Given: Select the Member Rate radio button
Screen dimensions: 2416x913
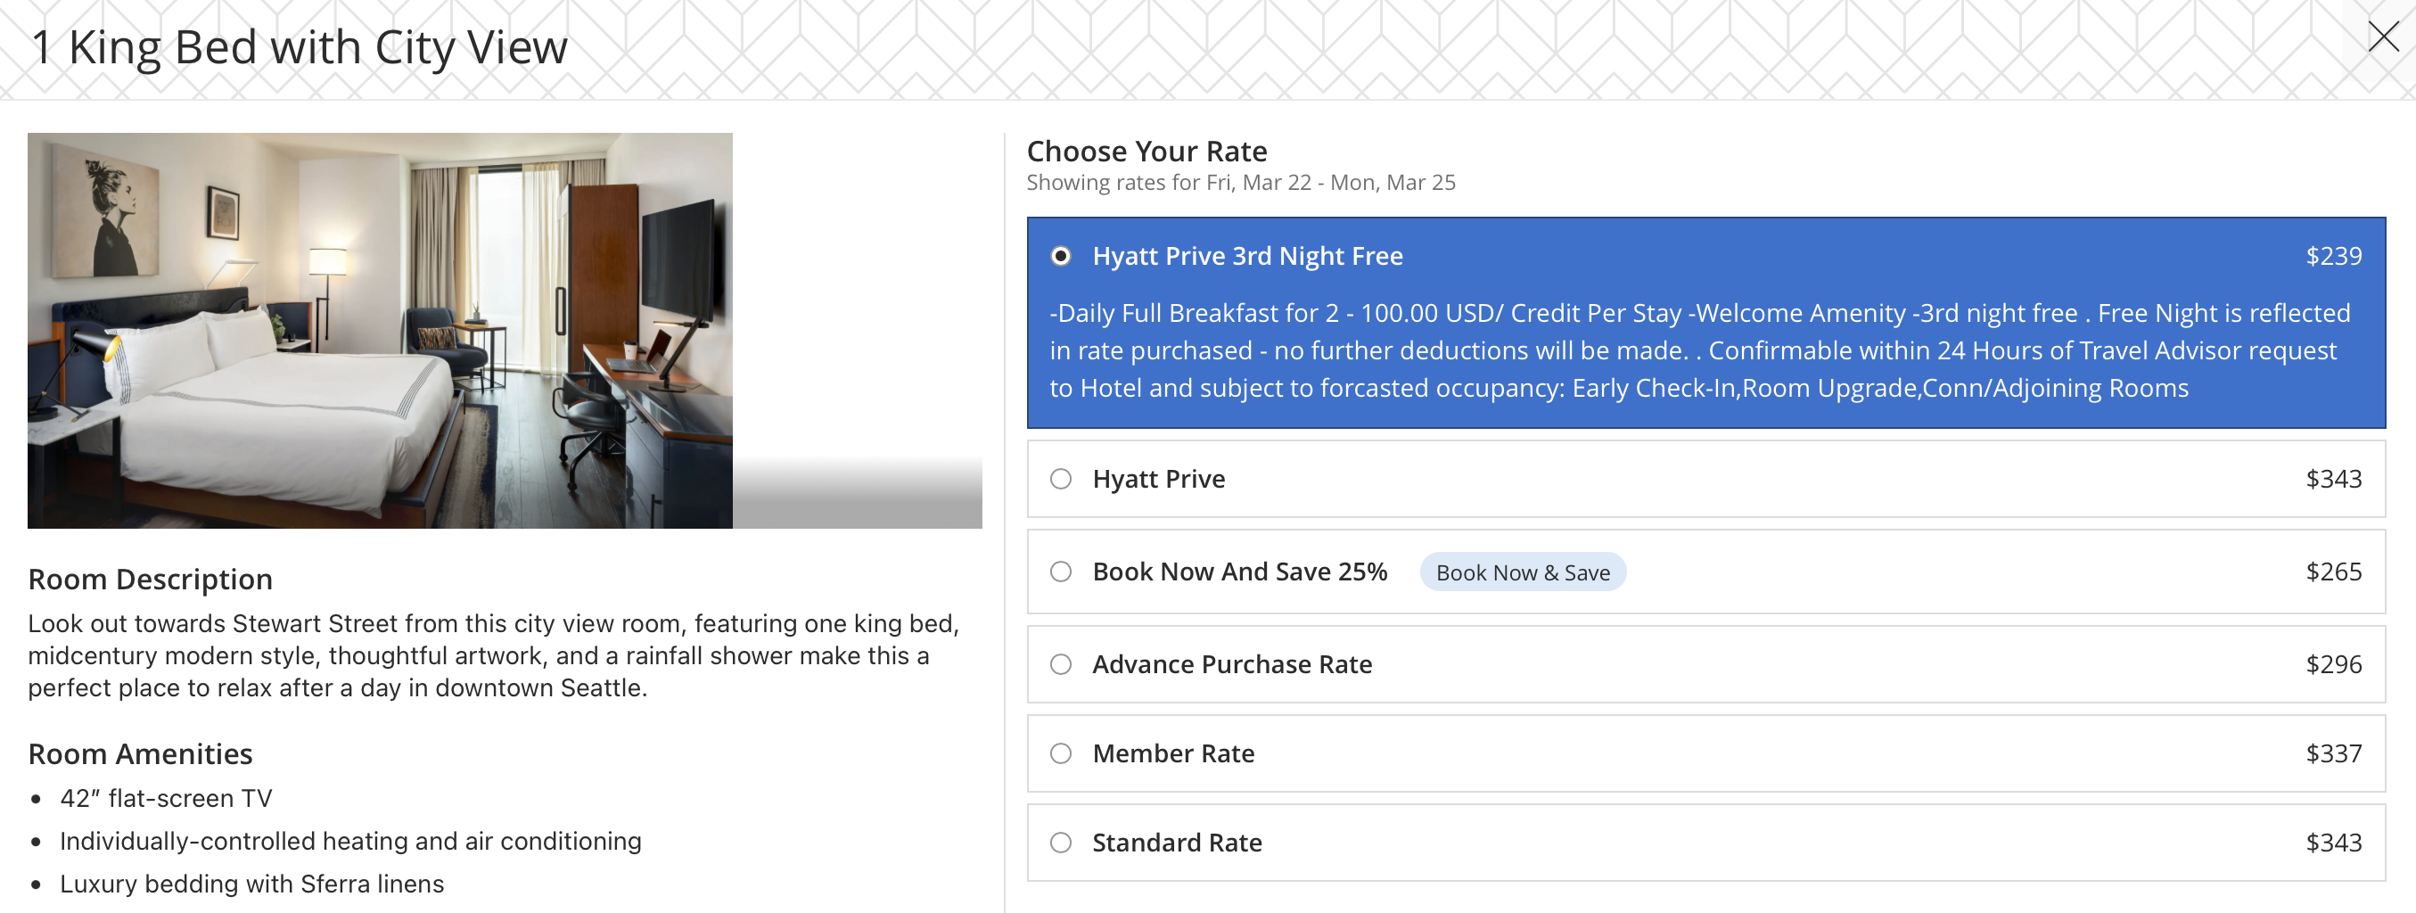Looking at the screenshot, I should 1061,753.
